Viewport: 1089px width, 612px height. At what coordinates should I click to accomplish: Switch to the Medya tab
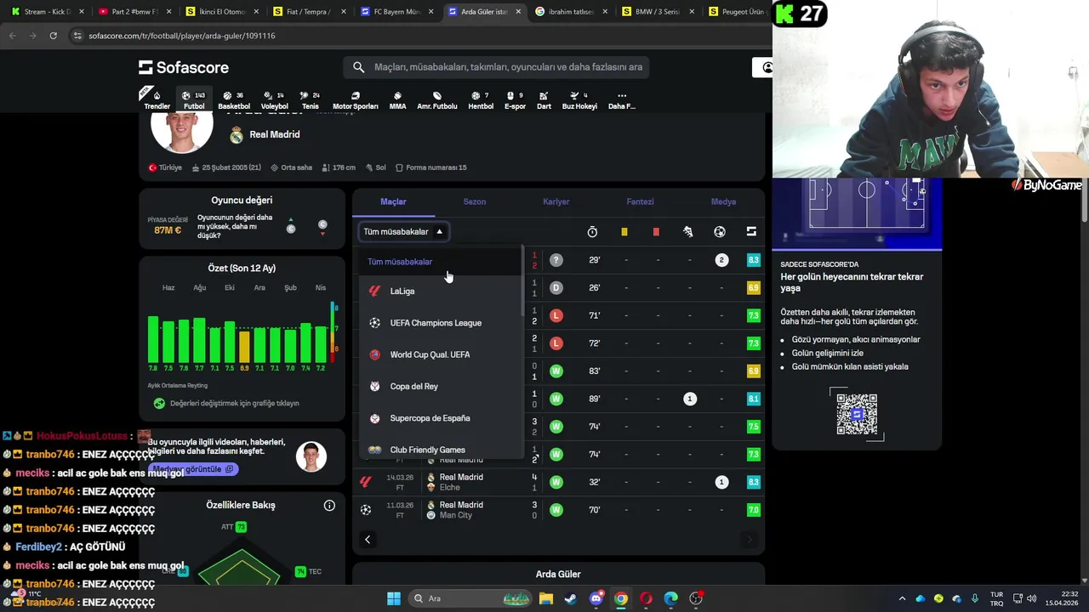click(x=723, y=202)
